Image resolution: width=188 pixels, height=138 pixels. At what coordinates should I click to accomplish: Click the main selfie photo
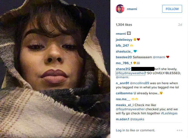55,69
